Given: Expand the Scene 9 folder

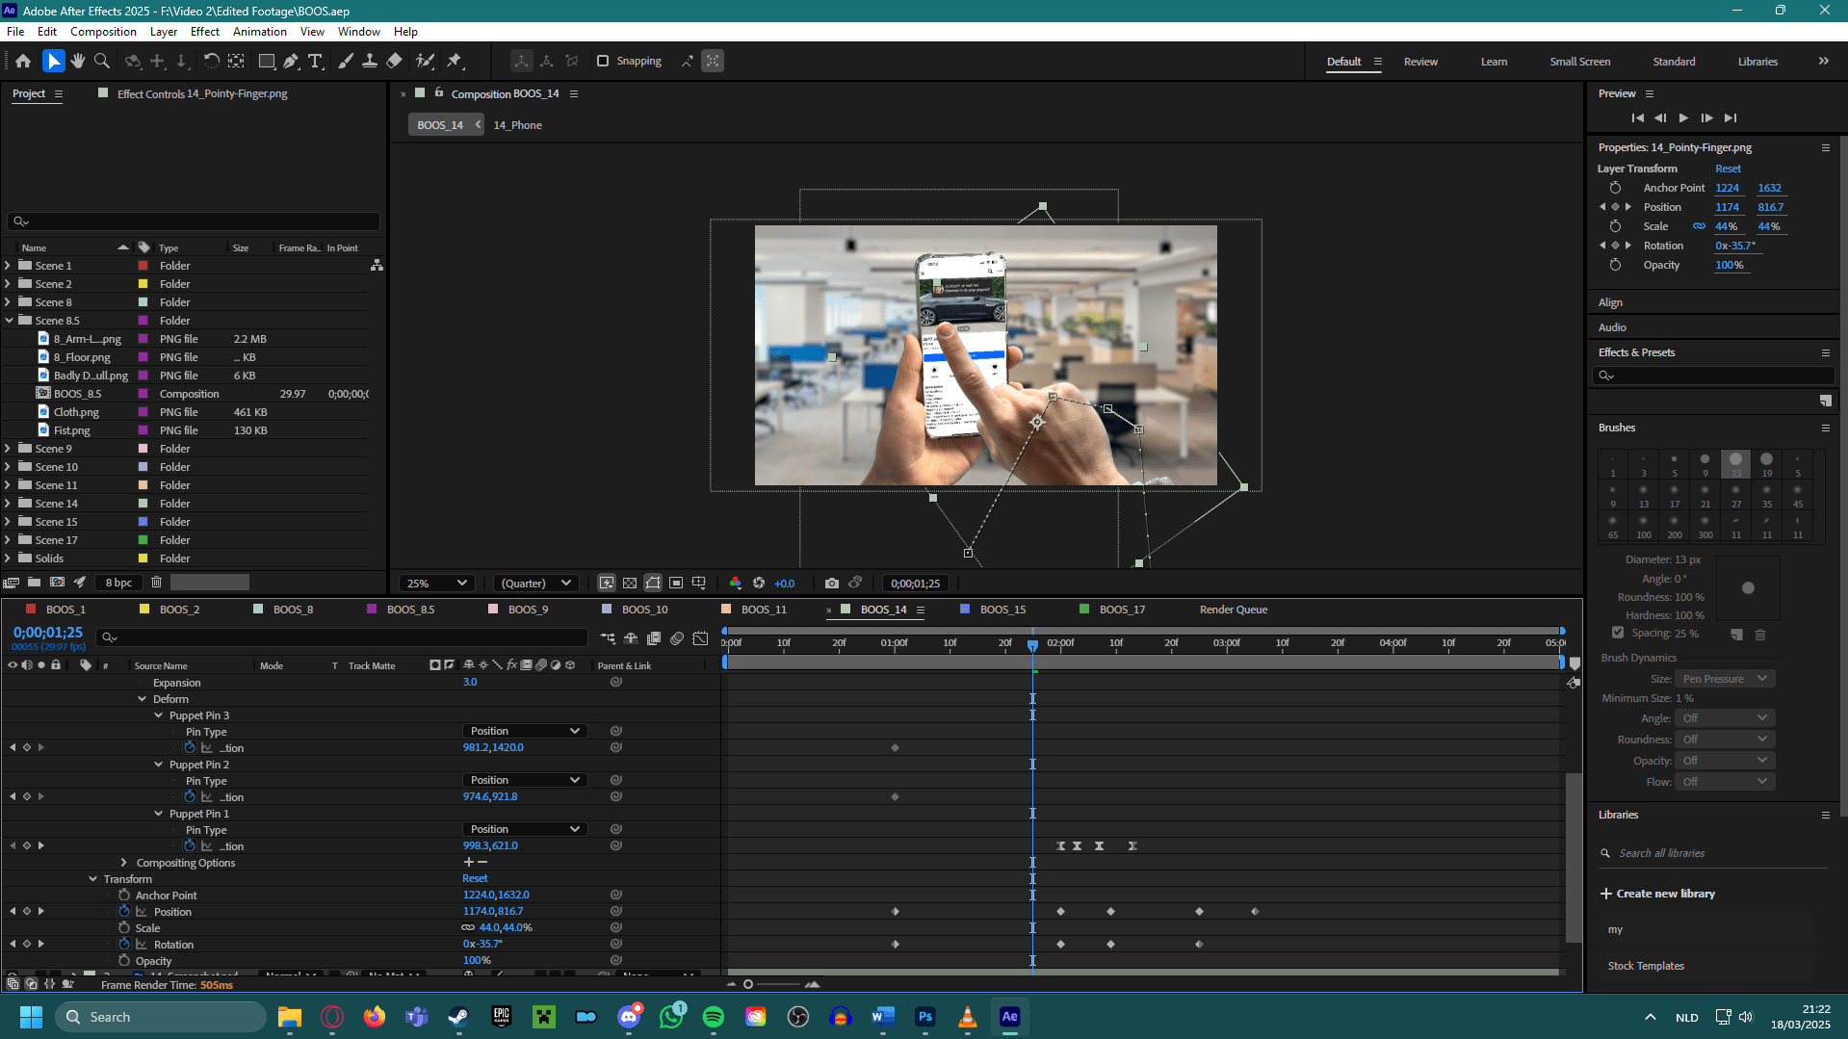Looking at the screenshot, I should pos(8,449).
